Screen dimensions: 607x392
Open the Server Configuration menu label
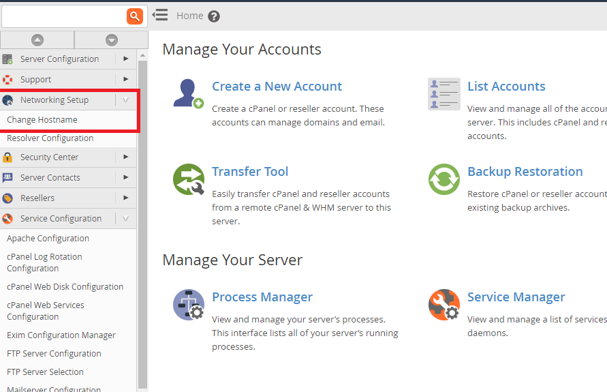point(60,59)
